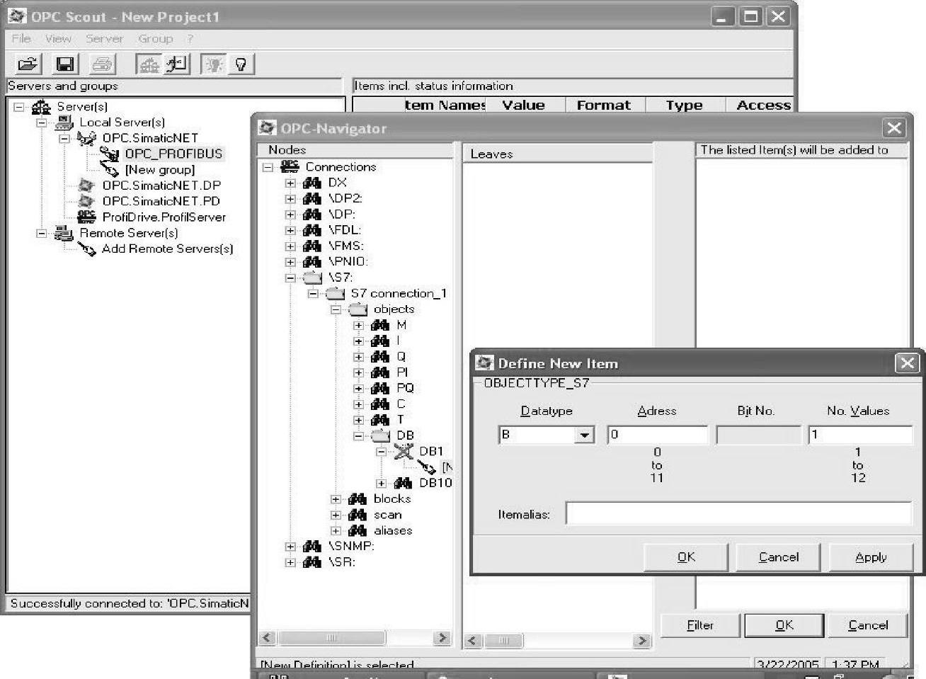Click the ProfiDrive.ProfilServer OPC icon
Viewport: 926px width, 679px height.
tap(87, 217)
